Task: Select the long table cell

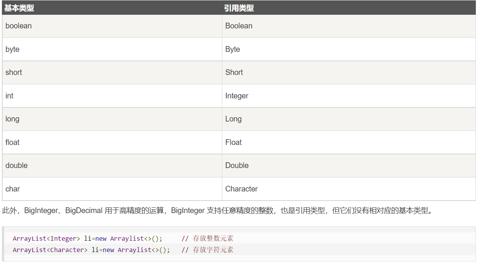Action: (12, 119)
